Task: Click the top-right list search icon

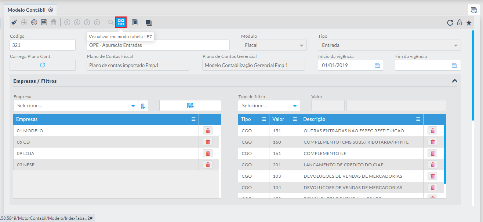Action: coord(474,10)
